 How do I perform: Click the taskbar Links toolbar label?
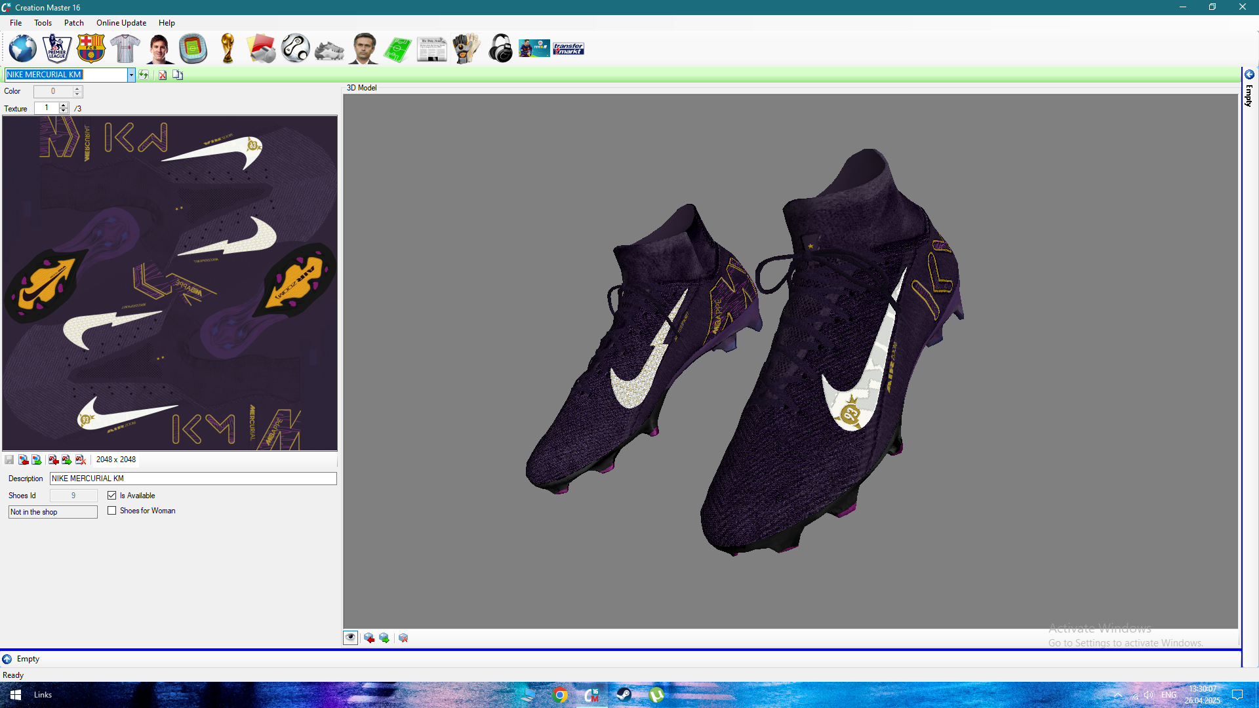[43, 695]
